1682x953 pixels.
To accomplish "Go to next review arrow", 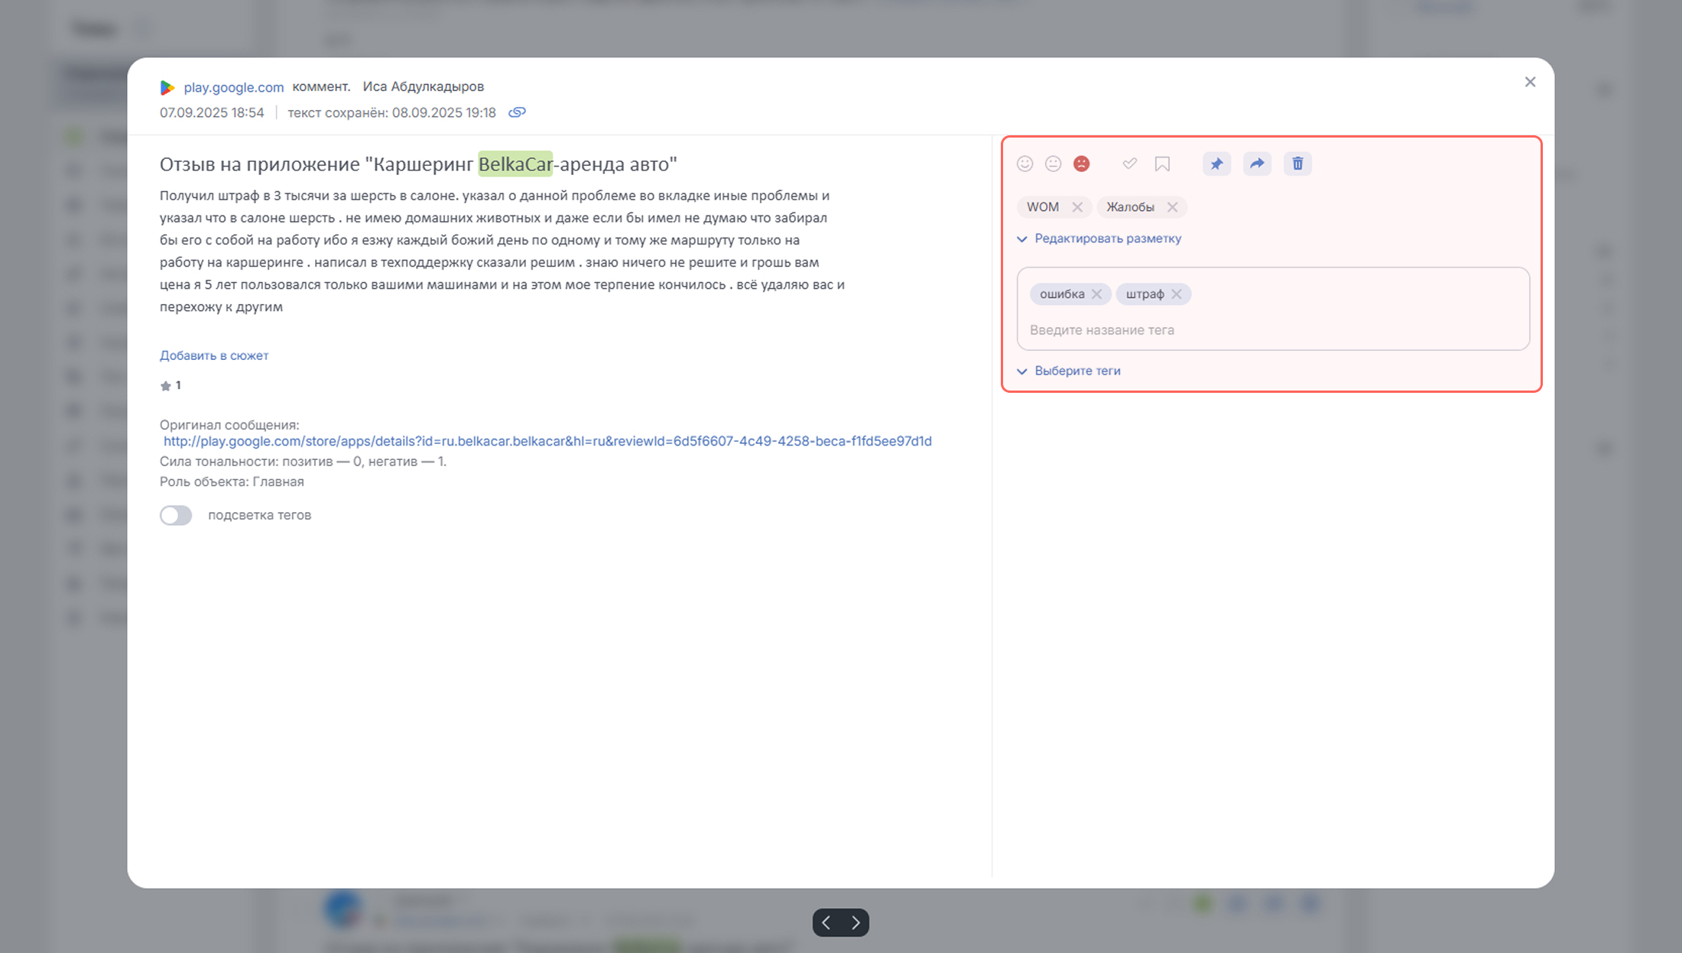I will click(x=856, y=922).
